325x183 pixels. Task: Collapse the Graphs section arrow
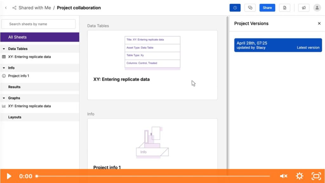(4, 98)
